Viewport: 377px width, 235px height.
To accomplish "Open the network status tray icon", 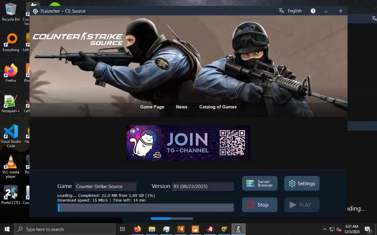I will pyautogui.click(x=332, y=229).
